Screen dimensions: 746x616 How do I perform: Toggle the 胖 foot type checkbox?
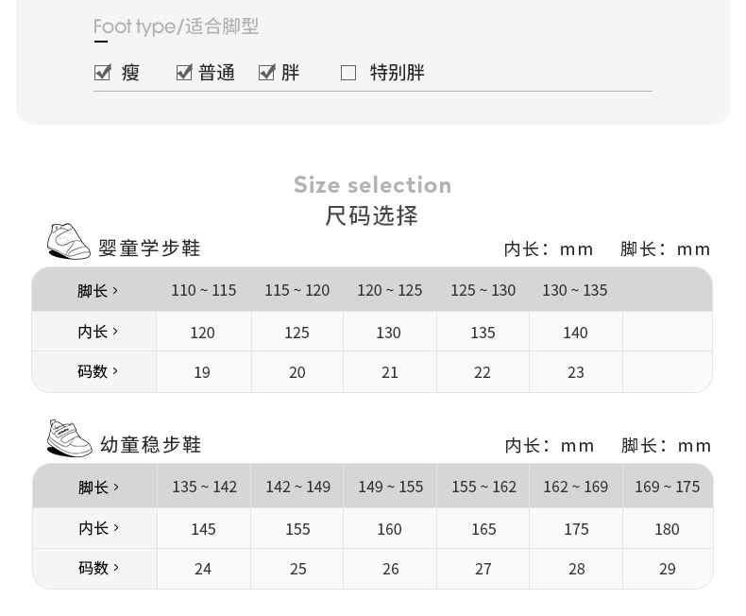266,72
